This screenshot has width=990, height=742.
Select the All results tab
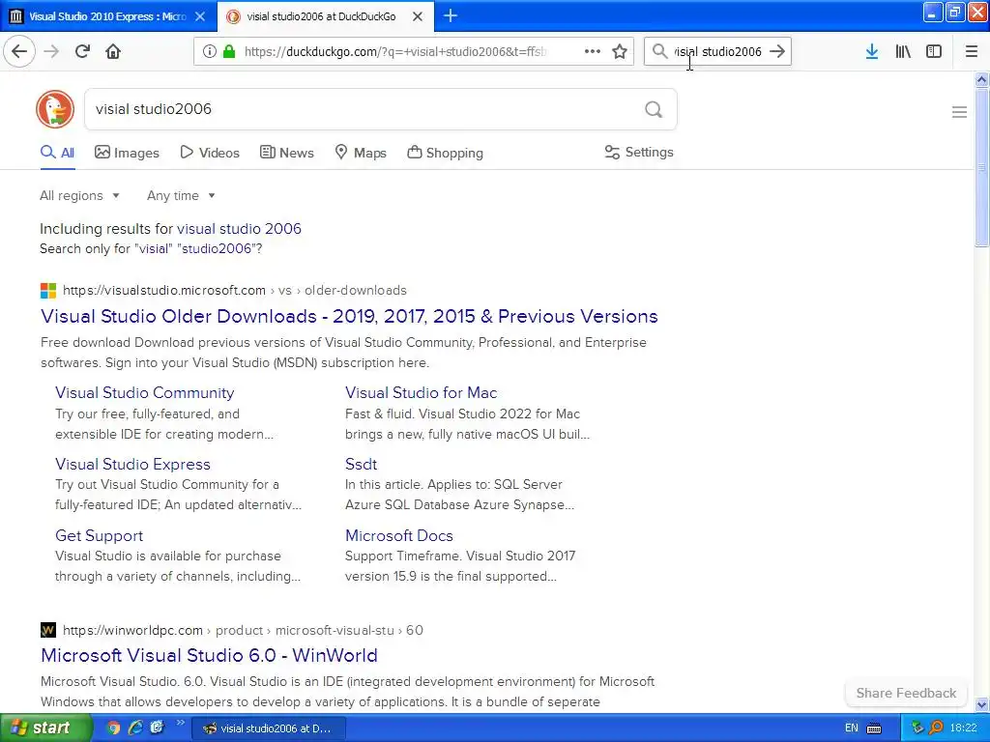pos(57,153)
